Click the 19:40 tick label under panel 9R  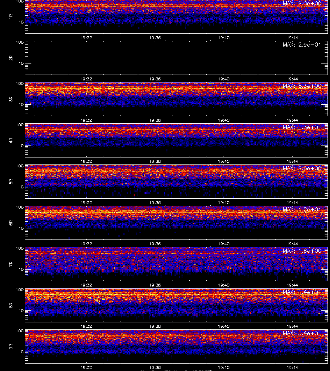(x=224, y=367)
